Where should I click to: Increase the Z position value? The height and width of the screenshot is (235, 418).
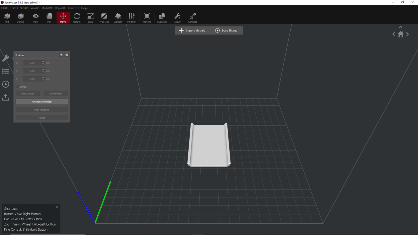pyautogui.click(x=43, y=78)
